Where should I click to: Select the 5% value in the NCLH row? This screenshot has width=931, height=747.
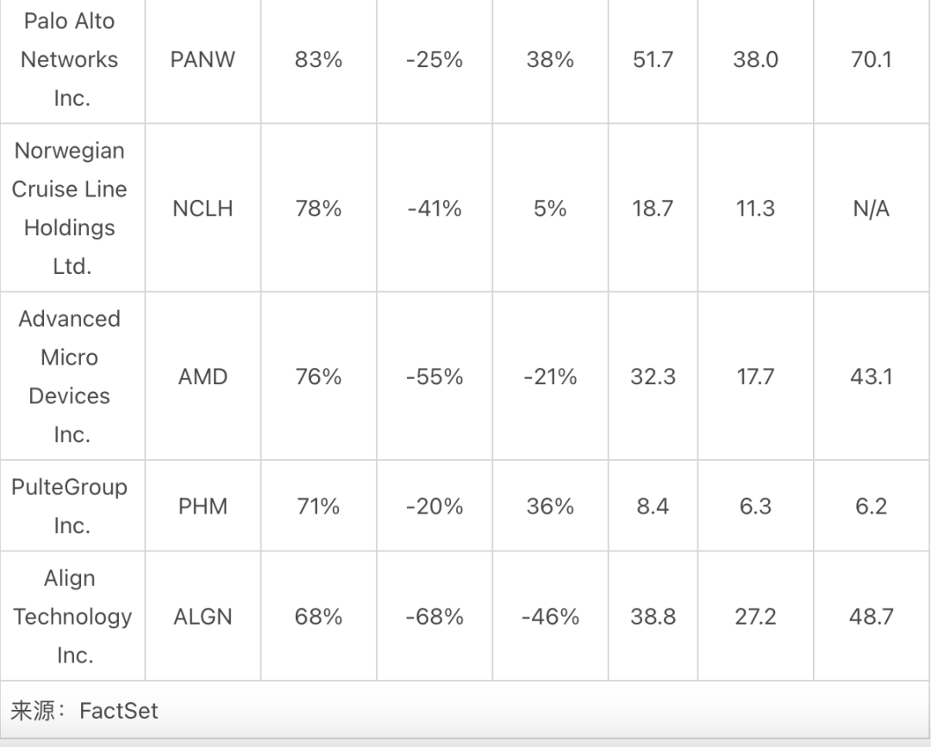point(550,209)
